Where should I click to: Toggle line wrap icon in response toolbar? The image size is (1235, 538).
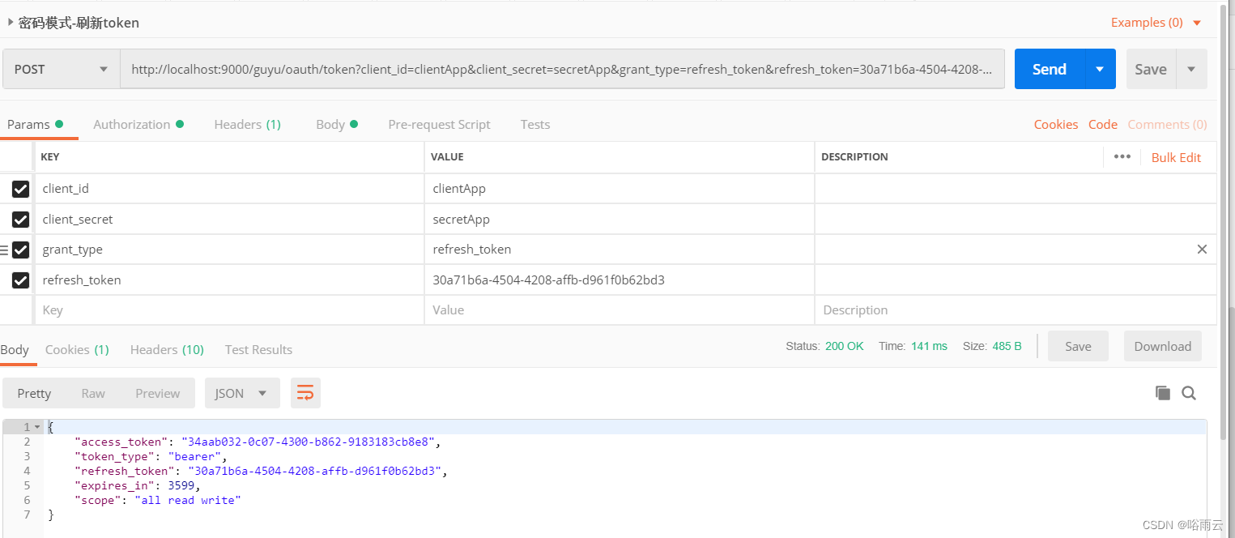(x=305, y=393)
